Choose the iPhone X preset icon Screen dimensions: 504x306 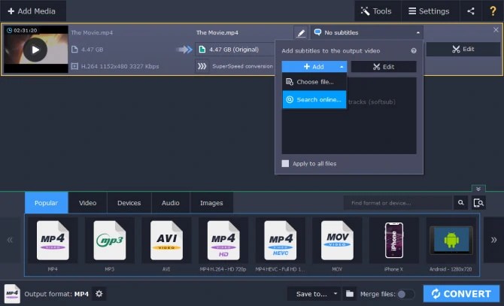(393, 240)
